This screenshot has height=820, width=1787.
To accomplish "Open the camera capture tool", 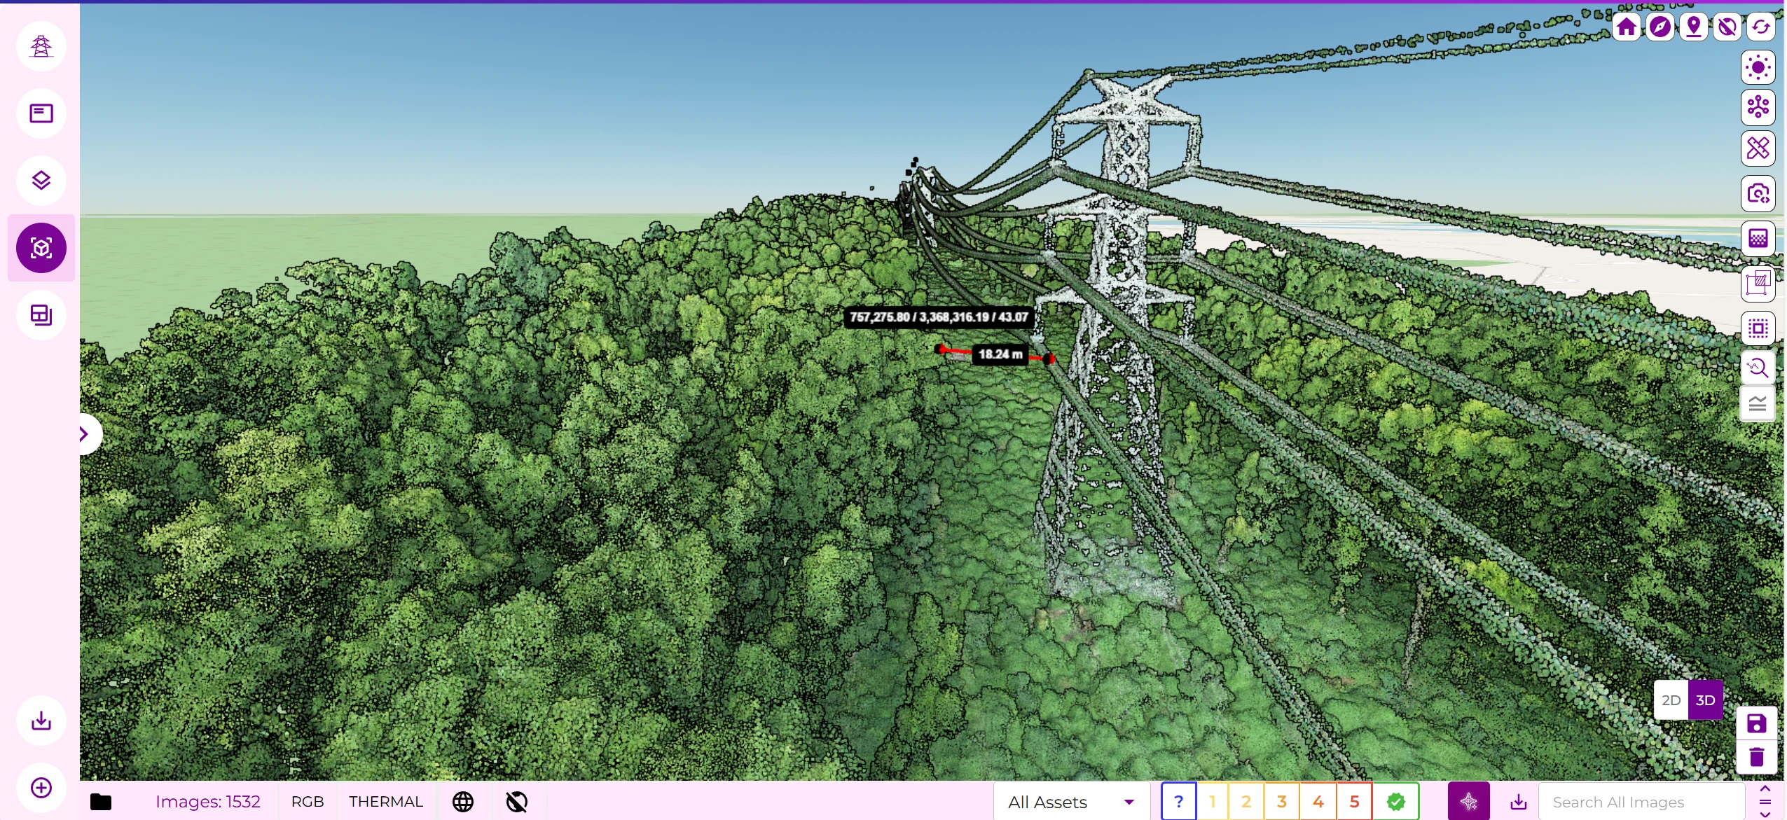I will tap(1758, 193).
